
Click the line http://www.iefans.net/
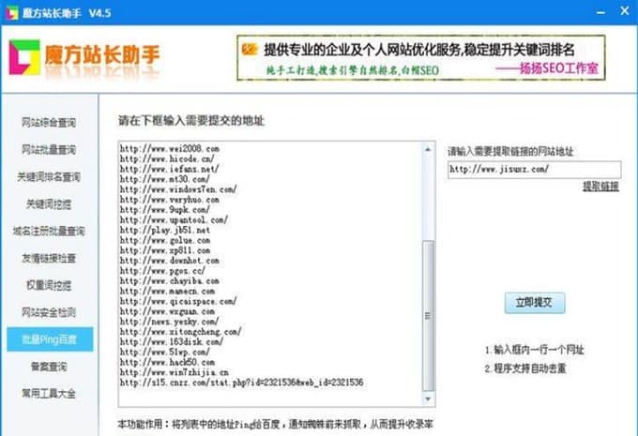pos(169,169)
